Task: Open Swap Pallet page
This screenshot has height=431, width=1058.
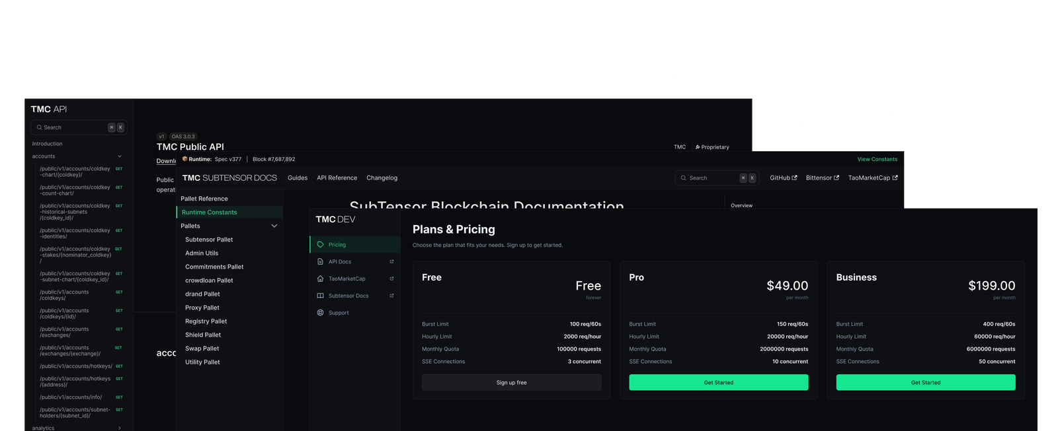Action: [x=202, y=348]
